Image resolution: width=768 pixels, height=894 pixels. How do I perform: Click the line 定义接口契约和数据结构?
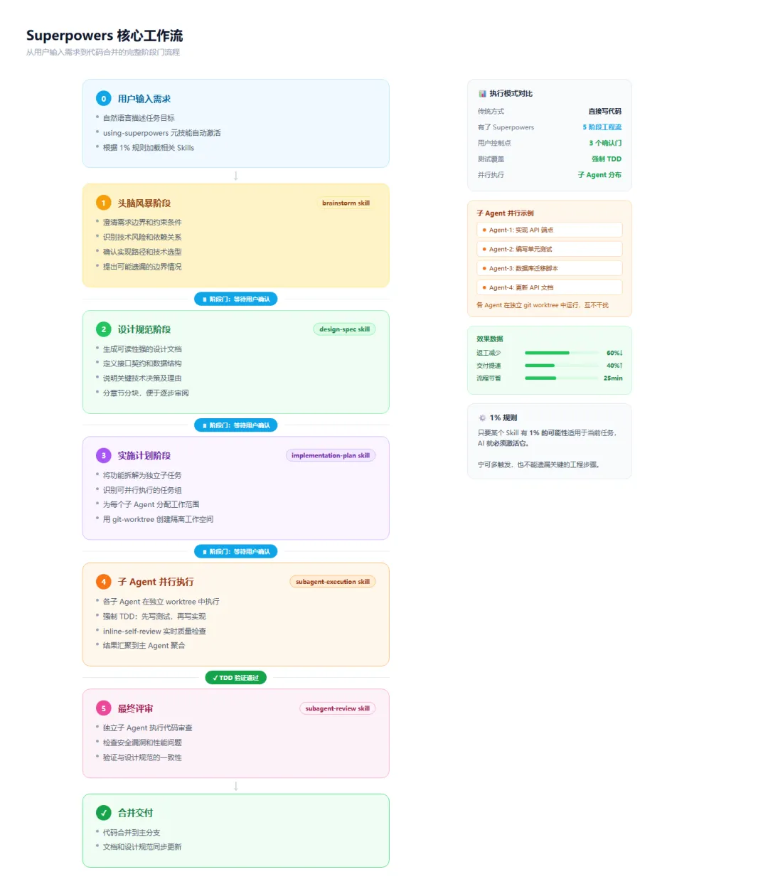(x=142, y=363)
